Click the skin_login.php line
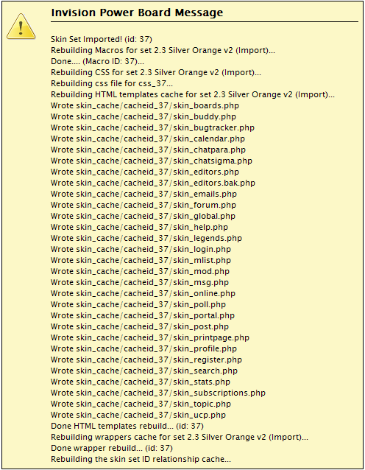The image size is (365, 470). (141, 250)
